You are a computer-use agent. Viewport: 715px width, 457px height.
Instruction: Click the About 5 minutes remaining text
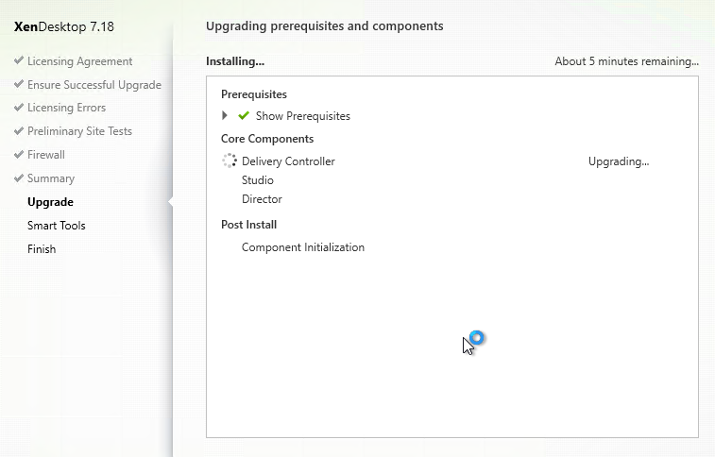626,61
